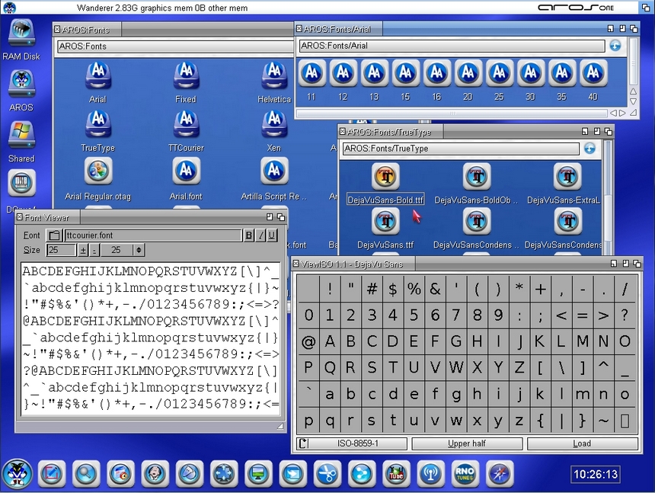Click the ttcourier.font name input field
Viewport: 655px width, 493px height.
[152, 235]
